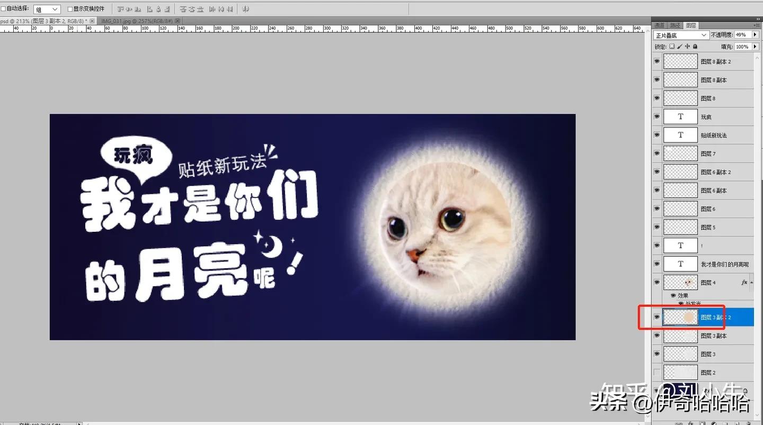Click the 图层 3 副本 2 layer thumbnail
Screen dimensions: 763x425
tap(680, 317)
